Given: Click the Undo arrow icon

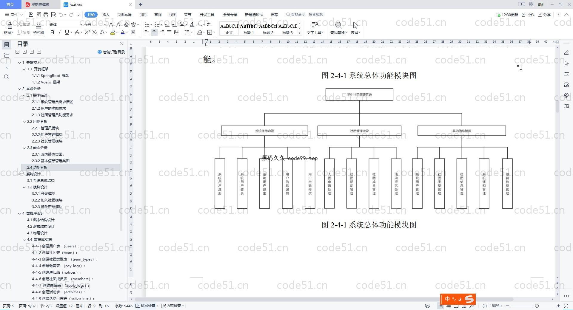Looking at the screenshot, I should pyautogui.click(x=61, y=15).
